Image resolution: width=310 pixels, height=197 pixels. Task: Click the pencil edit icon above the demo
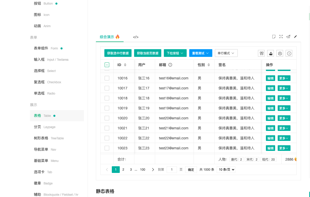click(295, 37)
